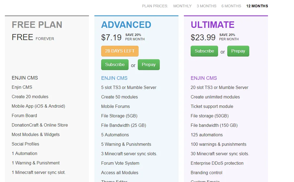Screen dimensions: 294x182
Task: Click the $23.99 Ultimate price
Action: 203,37
